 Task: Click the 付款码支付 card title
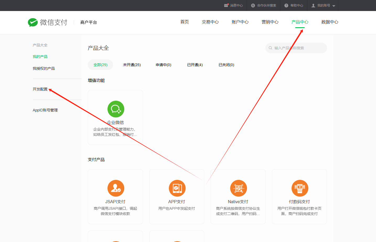click(x=299, y=202)
